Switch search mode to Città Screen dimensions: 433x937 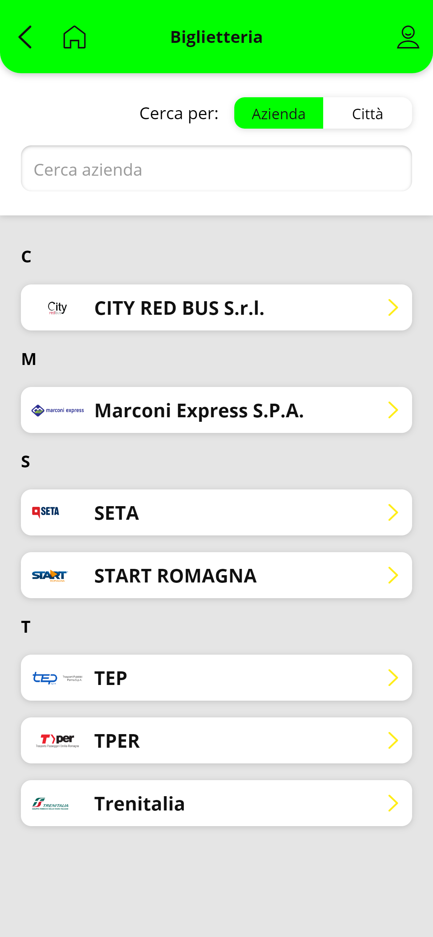(x=367, y=114)
